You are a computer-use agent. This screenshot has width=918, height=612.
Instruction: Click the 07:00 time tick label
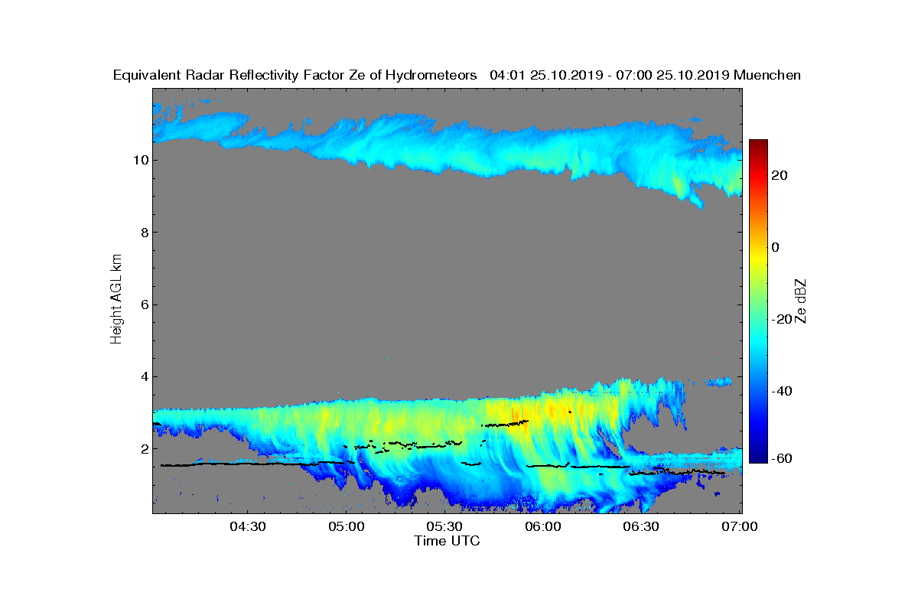[741, 526]
